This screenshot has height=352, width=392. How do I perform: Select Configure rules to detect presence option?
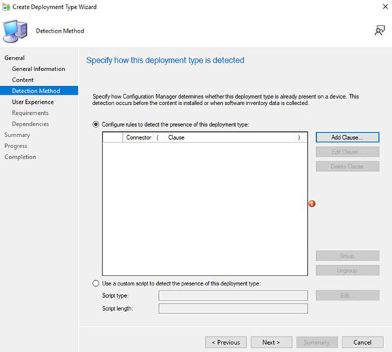96,124
